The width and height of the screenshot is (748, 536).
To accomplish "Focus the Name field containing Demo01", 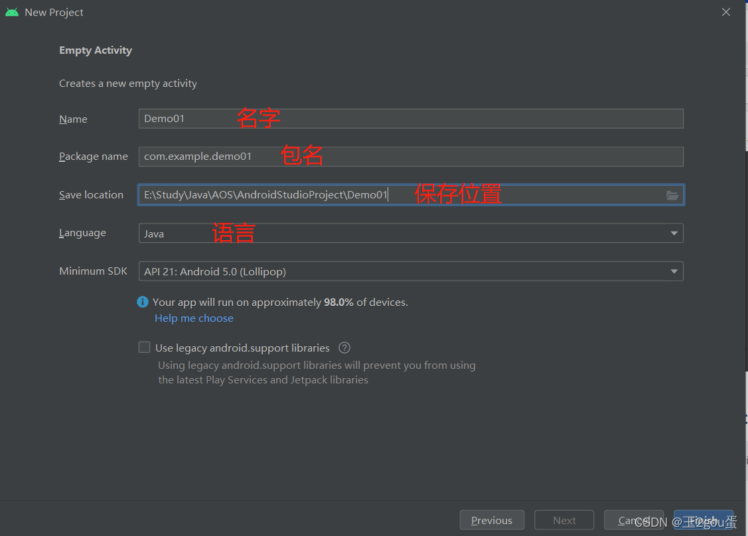I will [411, 119].
